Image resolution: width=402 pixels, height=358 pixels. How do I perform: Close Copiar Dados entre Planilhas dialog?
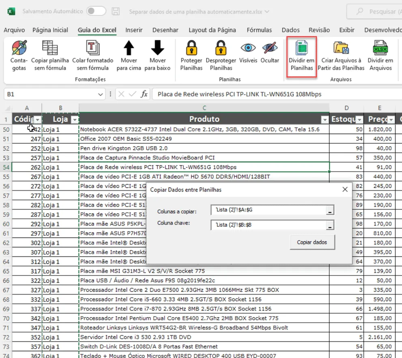pyautogui.click(x=345, y=190)
